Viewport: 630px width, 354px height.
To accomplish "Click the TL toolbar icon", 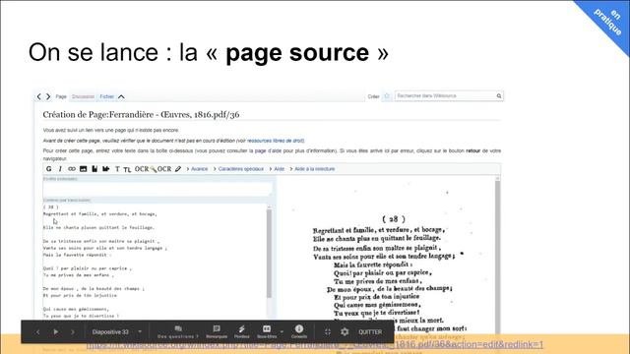I will pos(127,169).
